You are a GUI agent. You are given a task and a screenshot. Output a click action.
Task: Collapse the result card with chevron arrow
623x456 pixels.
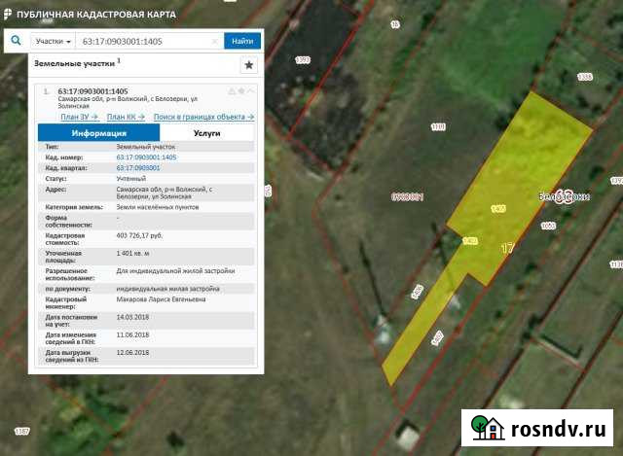click(x=251, y=91)
